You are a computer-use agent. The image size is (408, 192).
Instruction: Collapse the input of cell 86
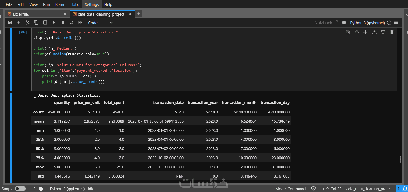pyautogui.click(x=11, y=59)
